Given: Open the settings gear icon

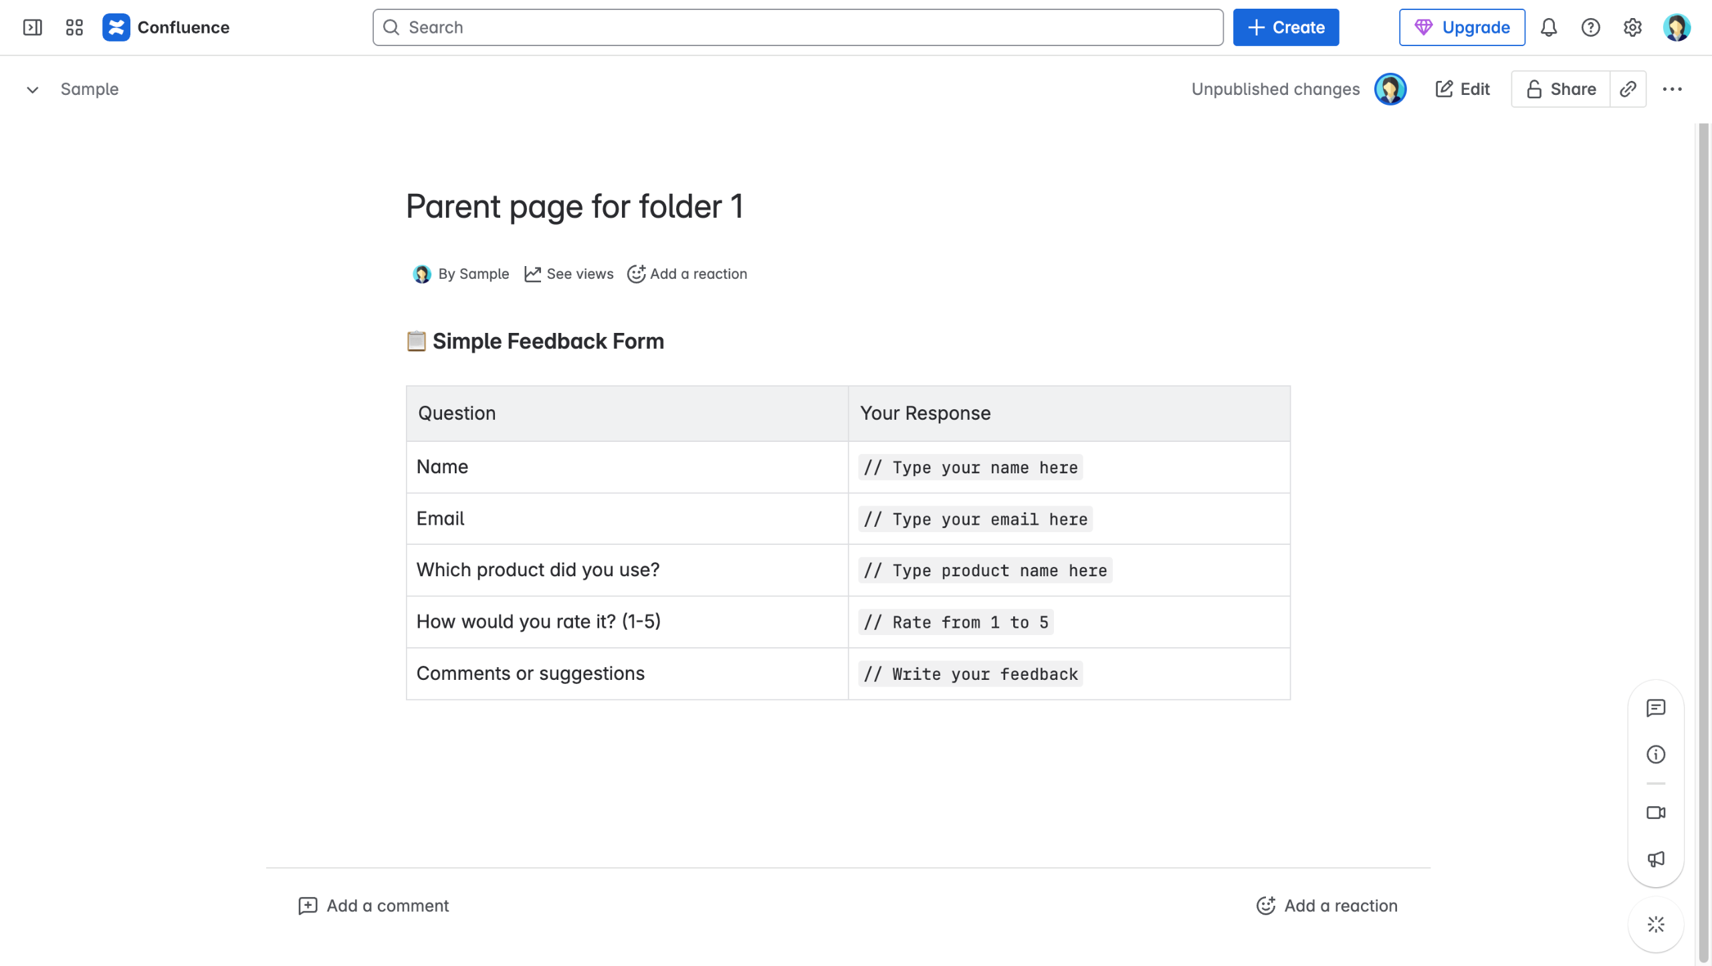Looking at the screenshot, I should coord(1632,27).
